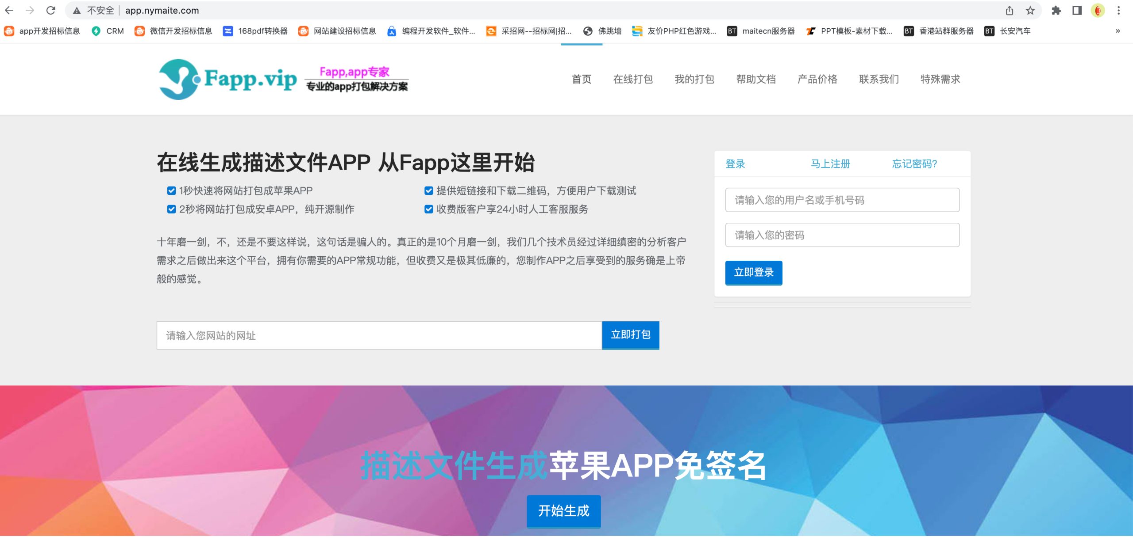Viewport: 1133px width, 559px height.
Task: Toggle checkbox 1秒快速将网站打包成苹果APP
Action: pos(171,190)
